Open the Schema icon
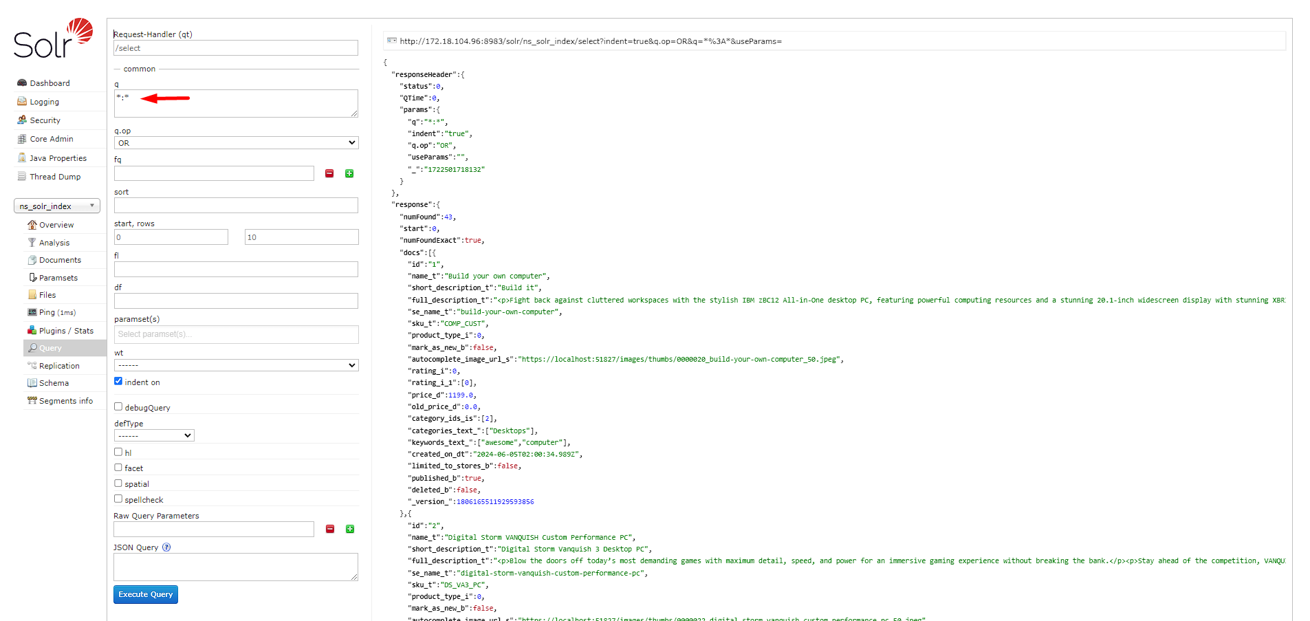This screenshot has width=1310, height=621. (32, 383)
